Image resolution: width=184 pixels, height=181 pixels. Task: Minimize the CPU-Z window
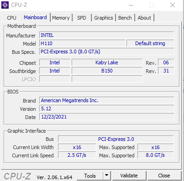pos(131,5)
